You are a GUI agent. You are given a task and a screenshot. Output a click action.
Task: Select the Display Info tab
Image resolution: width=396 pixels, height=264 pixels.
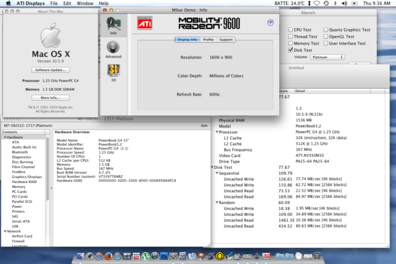(187, 40)
